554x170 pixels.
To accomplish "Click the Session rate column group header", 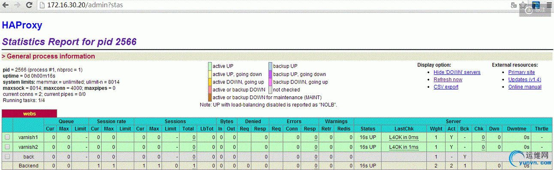I will (x=111, y=122).
